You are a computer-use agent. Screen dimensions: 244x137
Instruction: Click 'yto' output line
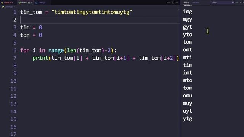(x=188, y=35)
